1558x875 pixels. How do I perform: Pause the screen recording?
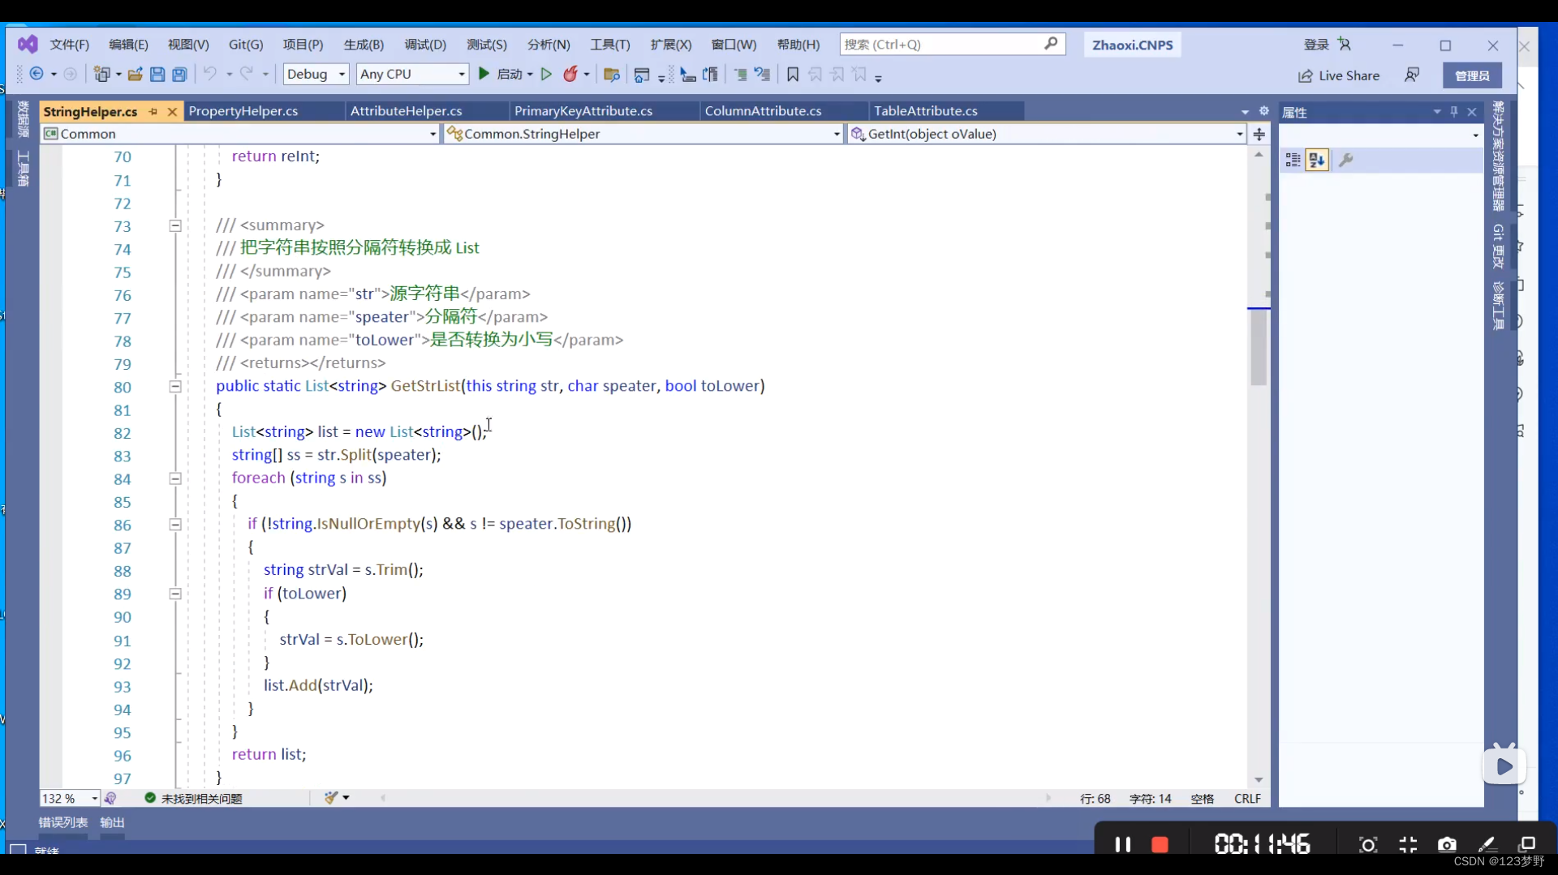pyautogui.click(x=1122, y=844)
